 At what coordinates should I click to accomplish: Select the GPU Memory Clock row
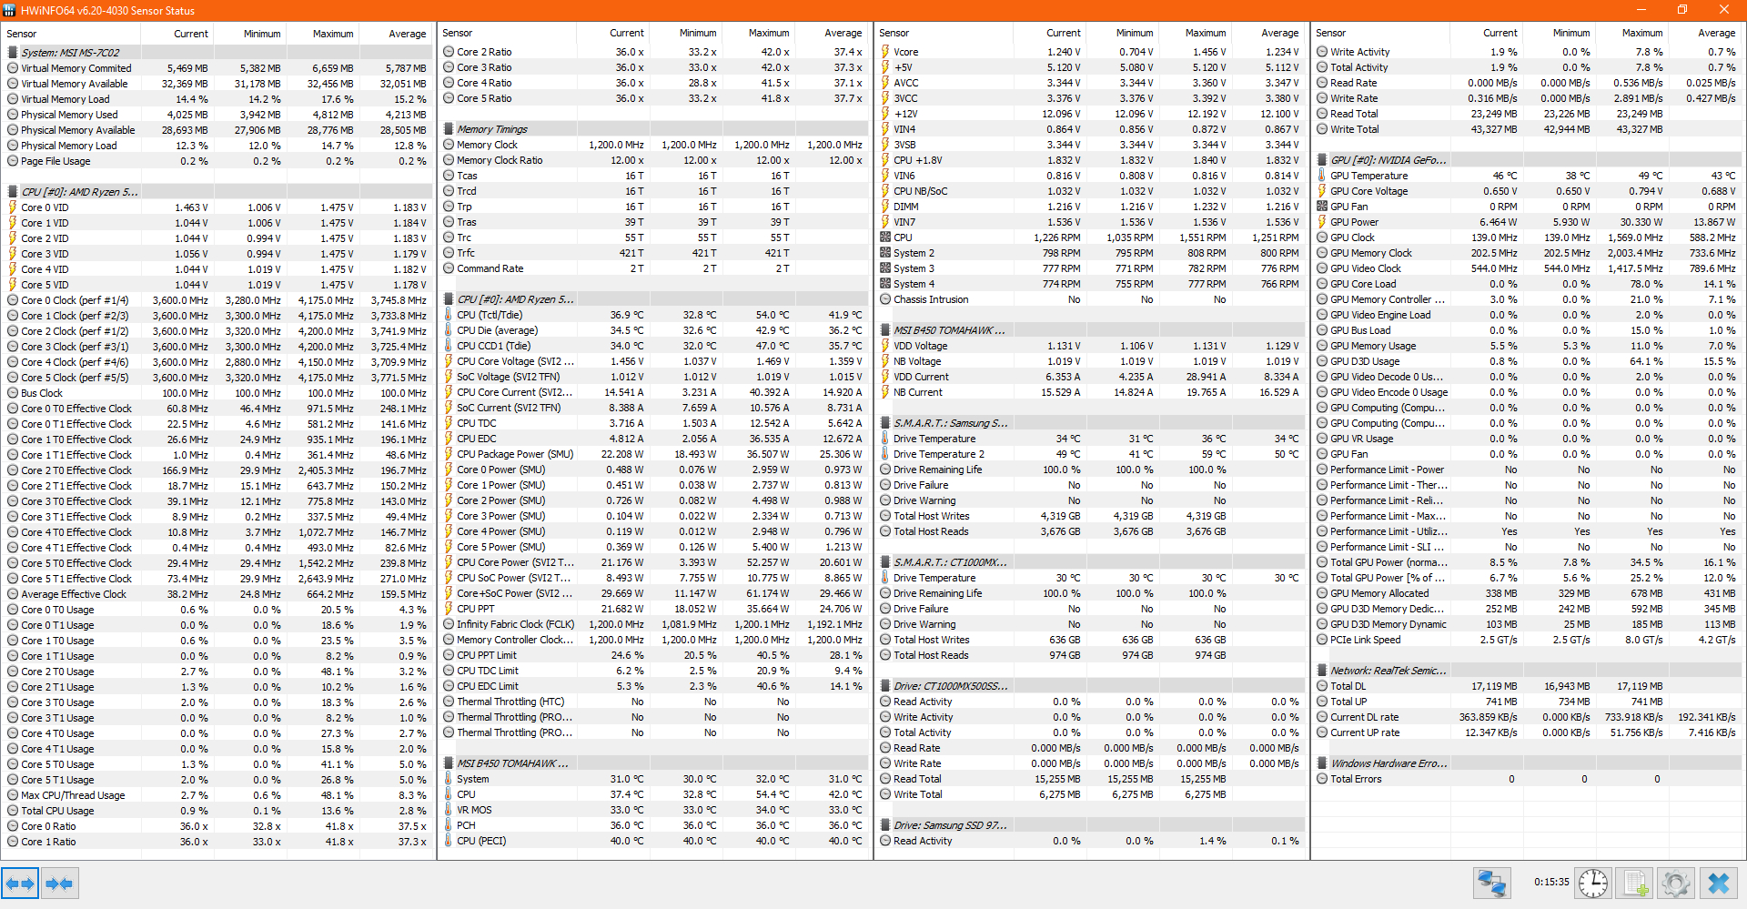point(1527,253)
